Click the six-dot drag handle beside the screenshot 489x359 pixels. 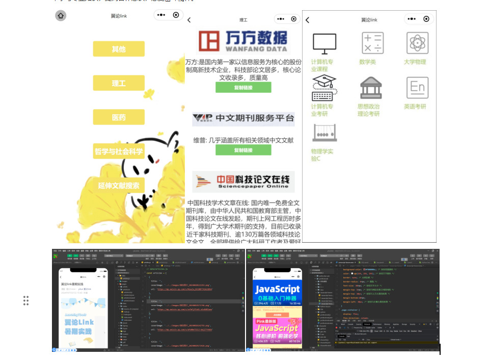coord(26,300)
